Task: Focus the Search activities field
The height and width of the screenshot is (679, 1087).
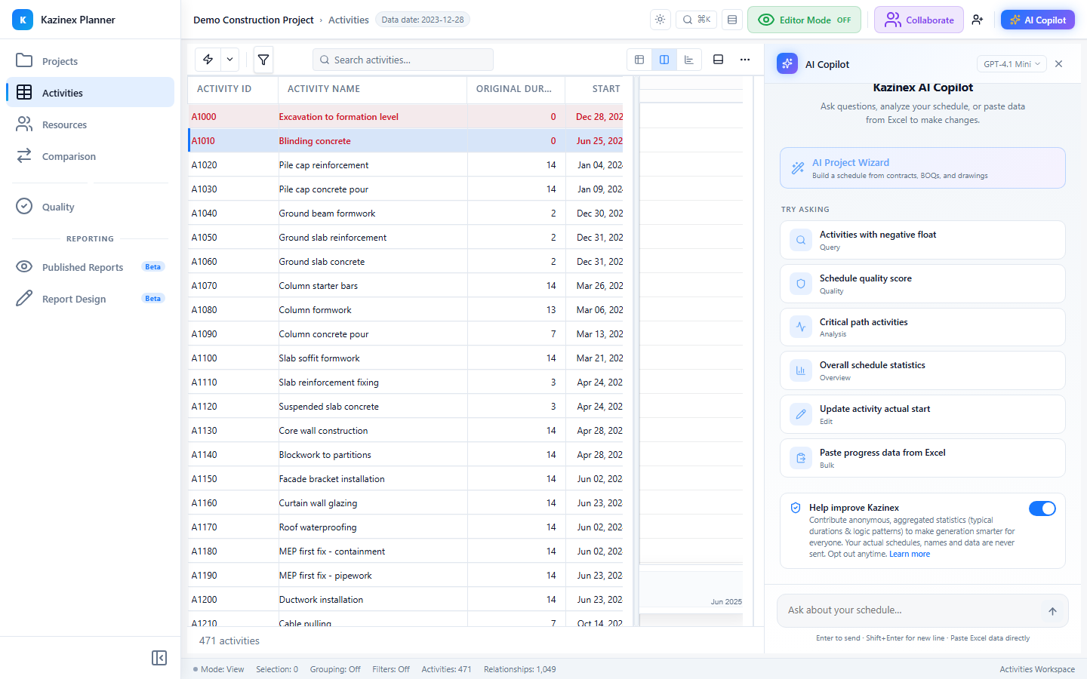Action: 403,60
